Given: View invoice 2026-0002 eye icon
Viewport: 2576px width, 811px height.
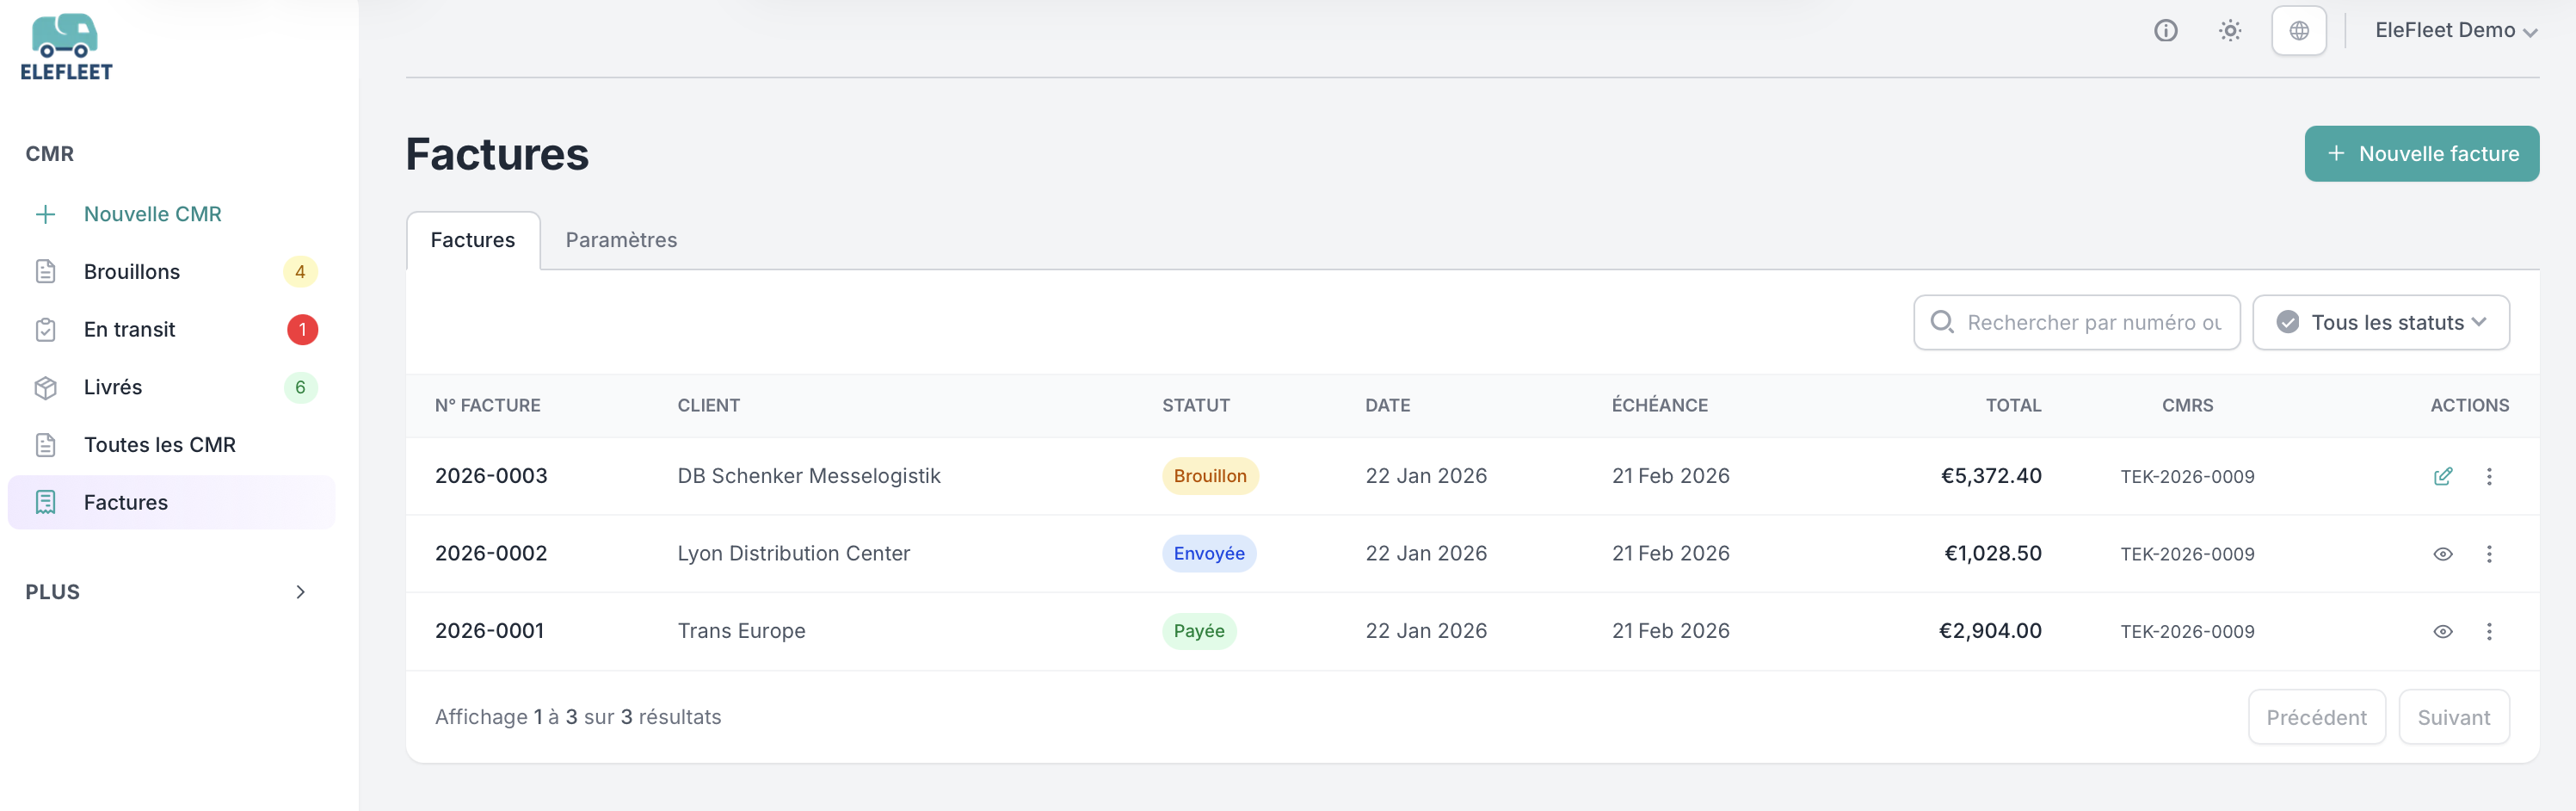Looking at the screenshot, I should [2442, 554].
